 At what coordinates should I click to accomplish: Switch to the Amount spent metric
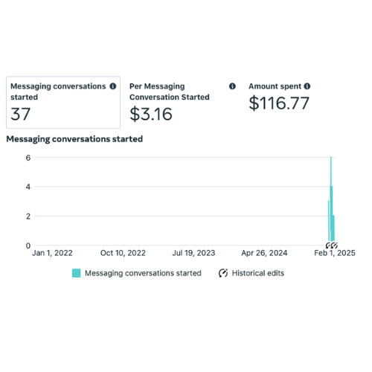[280, 97]
